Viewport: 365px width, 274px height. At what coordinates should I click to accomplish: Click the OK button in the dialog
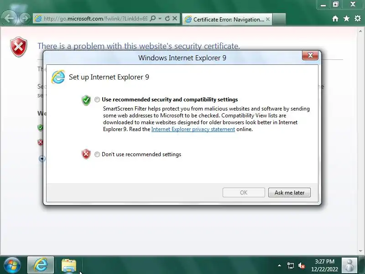pyautogui.click(x=244, y=193)
